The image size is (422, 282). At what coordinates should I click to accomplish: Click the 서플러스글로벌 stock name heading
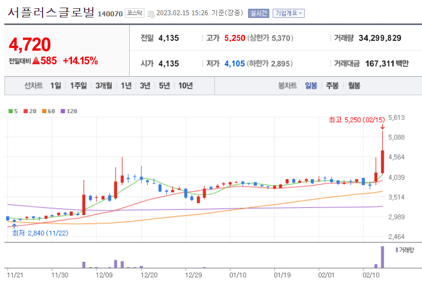(51, 13)
